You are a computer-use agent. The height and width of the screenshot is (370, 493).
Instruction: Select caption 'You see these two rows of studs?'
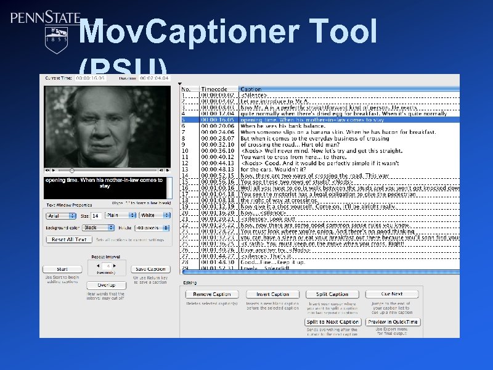click(x=296, y=182)
